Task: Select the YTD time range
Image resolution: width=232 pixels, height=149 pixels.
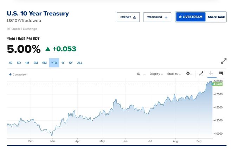Action: [x=54, y=63]
